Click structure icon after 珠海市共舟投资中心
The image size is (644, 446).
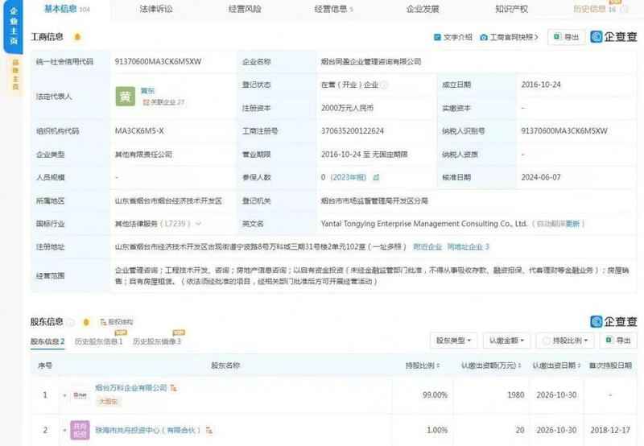(209, 431)
